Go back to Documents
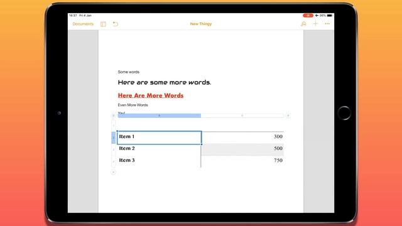Viewport: 402px width, 226px height. [83, 24]
